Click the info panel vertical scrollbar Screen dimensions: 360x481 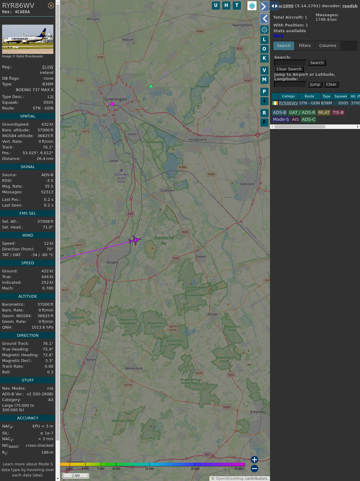[x=58, y=222]
